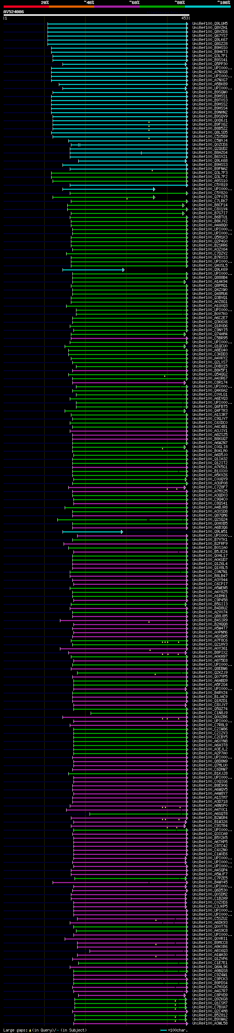Viewport: 234px width, 1033px height.
Task: Click hit label UniRef100_A3WL58
Action: tap(210, 1023)
